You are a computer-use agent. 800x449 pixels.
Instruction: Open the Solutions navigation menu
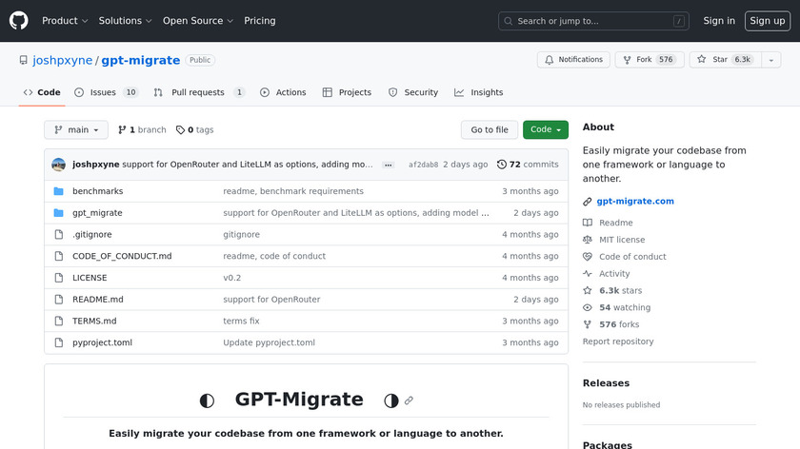[125, 21]
